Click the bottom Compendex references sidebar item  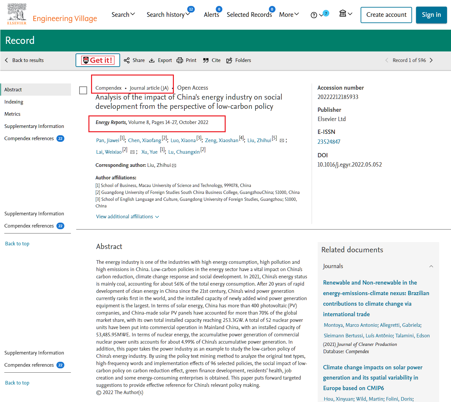[34, 365]
